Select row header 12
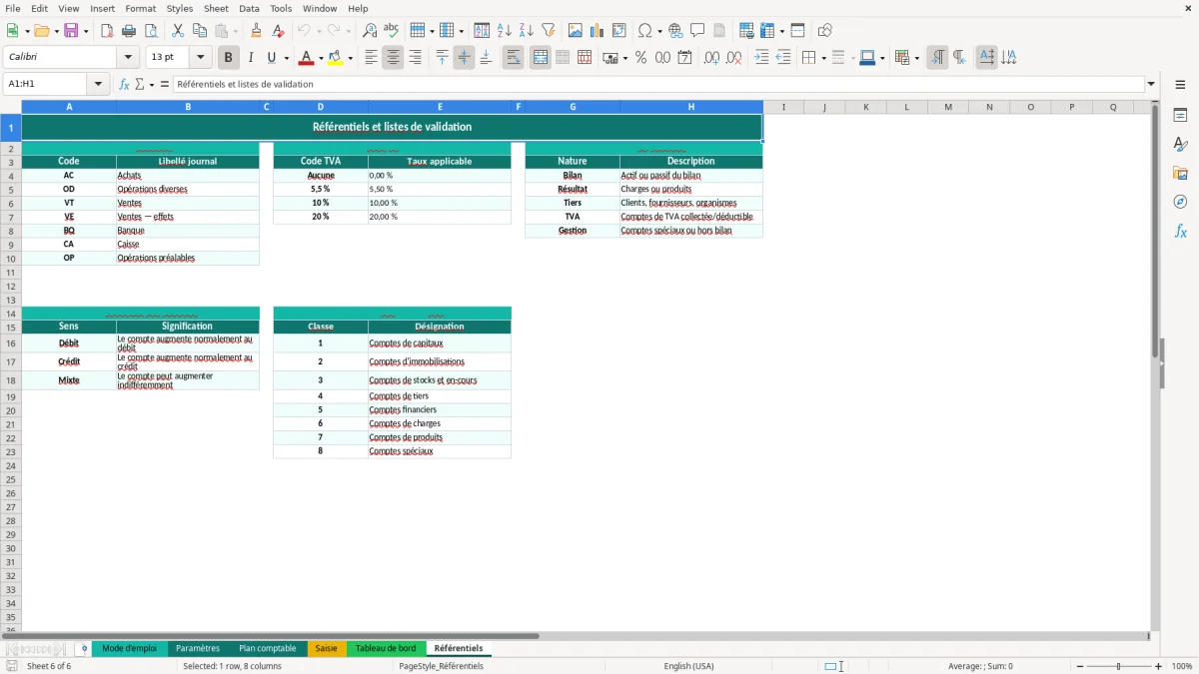Screen dimensions: 1199x674 pyautogui.click(x=11, y=286)
